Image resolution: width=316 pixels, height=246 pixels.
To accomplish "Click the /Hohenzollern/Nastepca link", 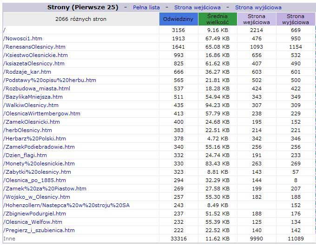I will click(66, 205).
